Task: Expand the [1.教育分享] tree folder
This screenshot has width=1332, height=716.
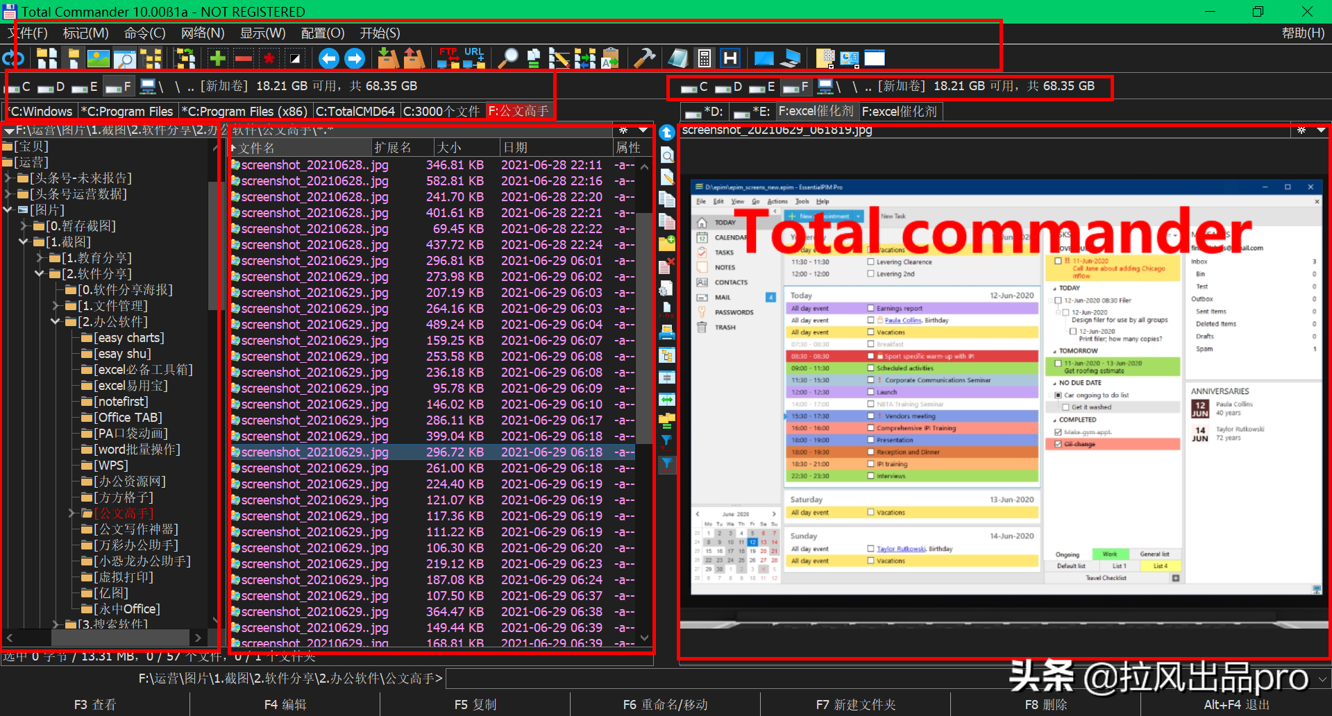Action: coord(40,257)
